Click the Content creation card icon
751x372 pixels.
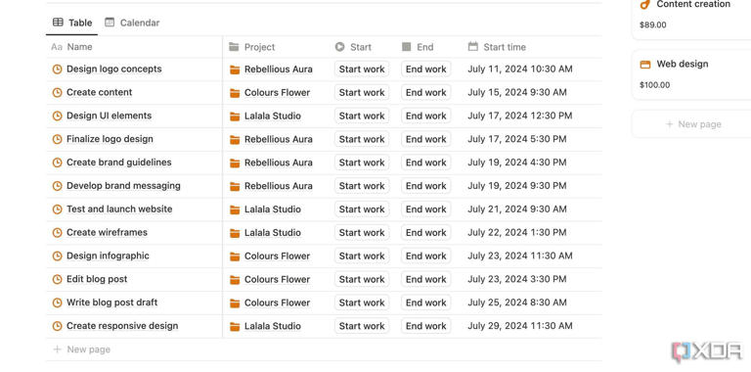(645, 4)
